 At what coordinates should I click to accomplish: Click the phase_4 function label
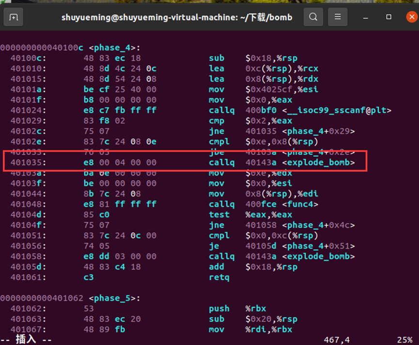click(112, 47)
